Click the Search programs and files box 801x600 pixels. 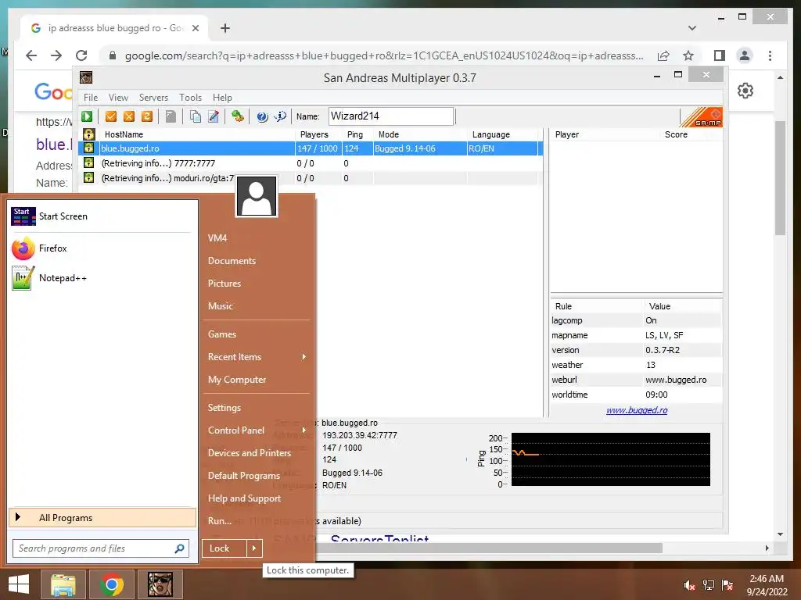101,548
